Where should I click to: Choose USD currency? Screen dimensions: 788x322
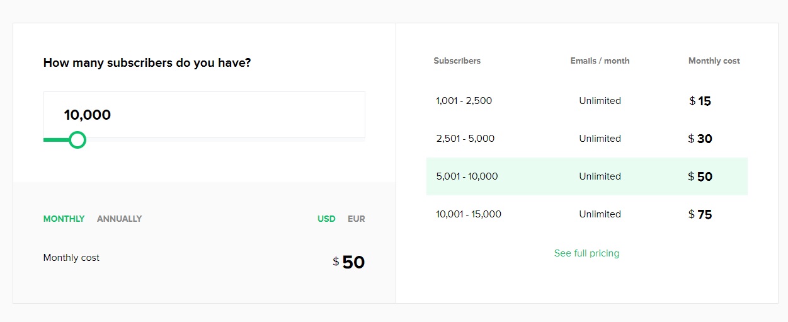coord(326,219)
